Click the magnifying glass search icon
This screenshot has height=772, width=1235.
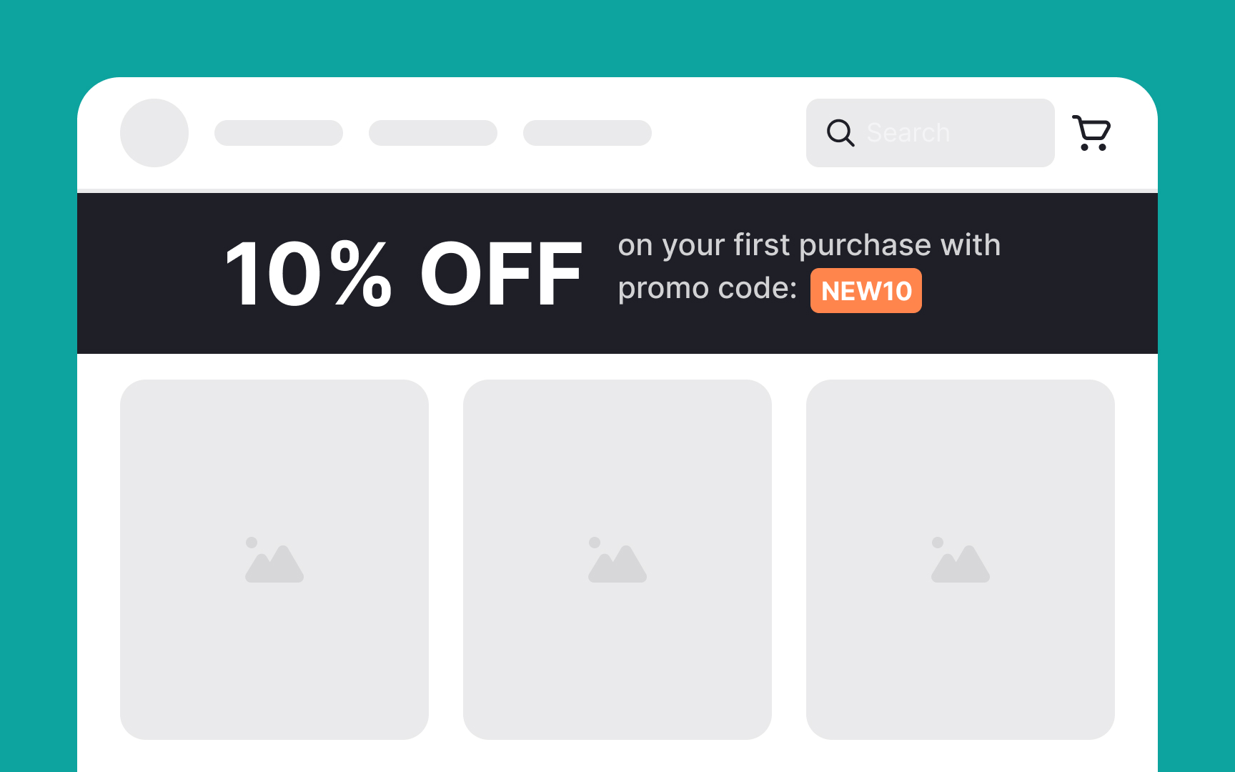click(840, 133)
